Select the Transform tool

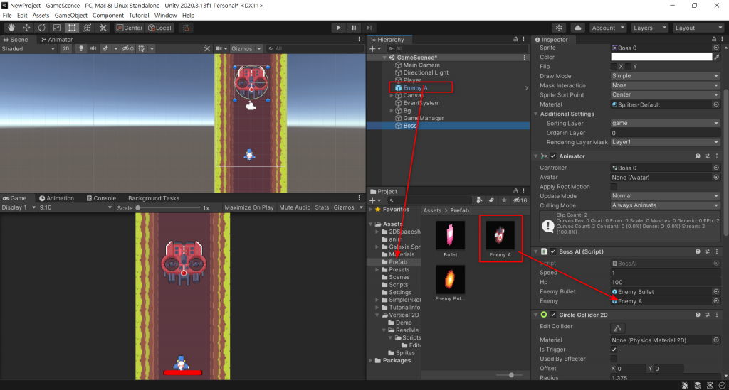[x=87, y=28]
